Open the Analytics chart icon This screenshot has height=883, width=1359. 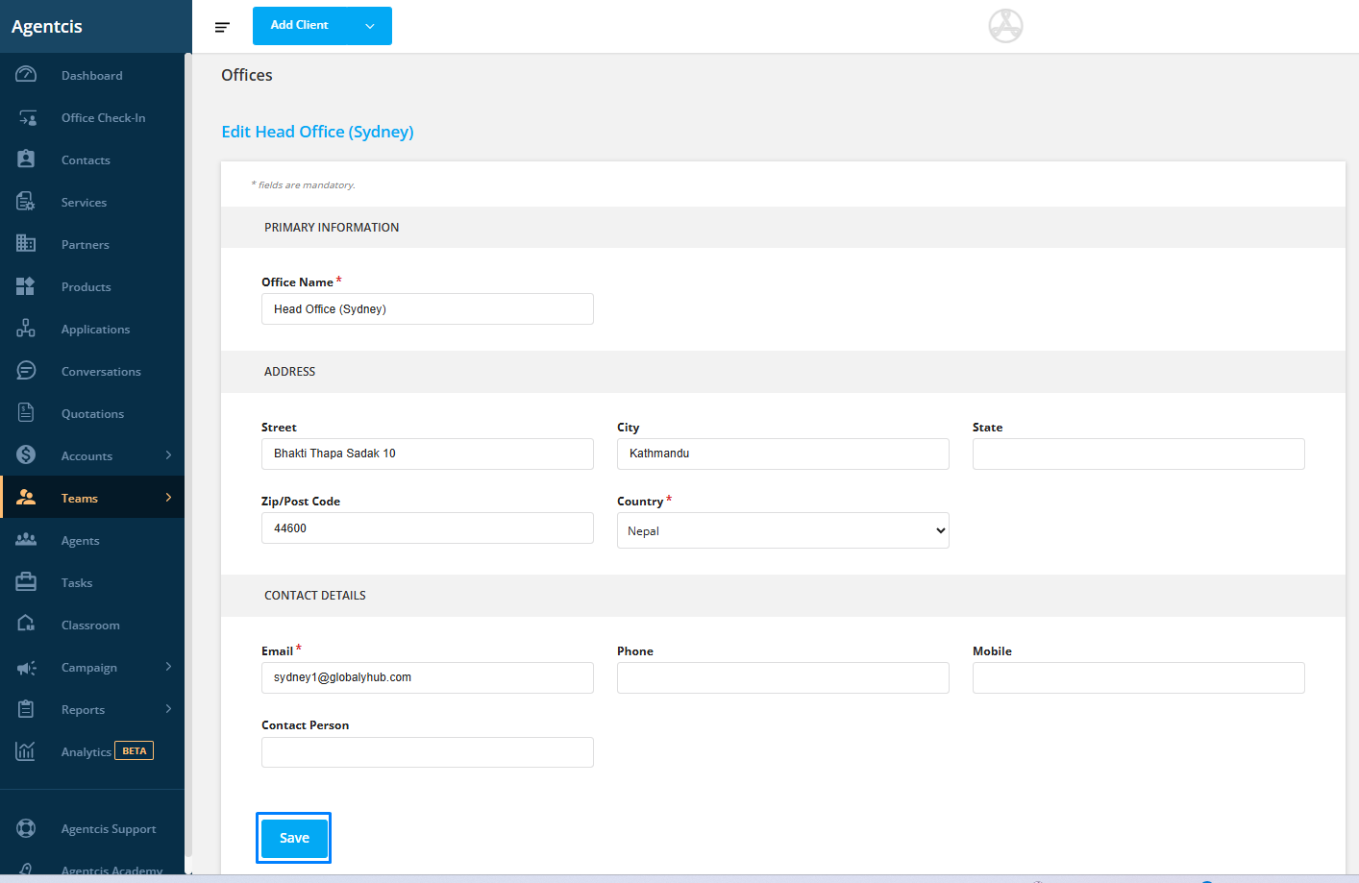[x=26, y=751]
